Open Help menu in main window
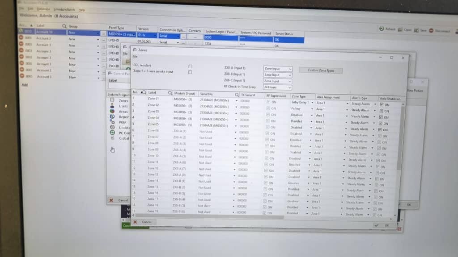This screenshot has width=458, height=257. (81, 10)
